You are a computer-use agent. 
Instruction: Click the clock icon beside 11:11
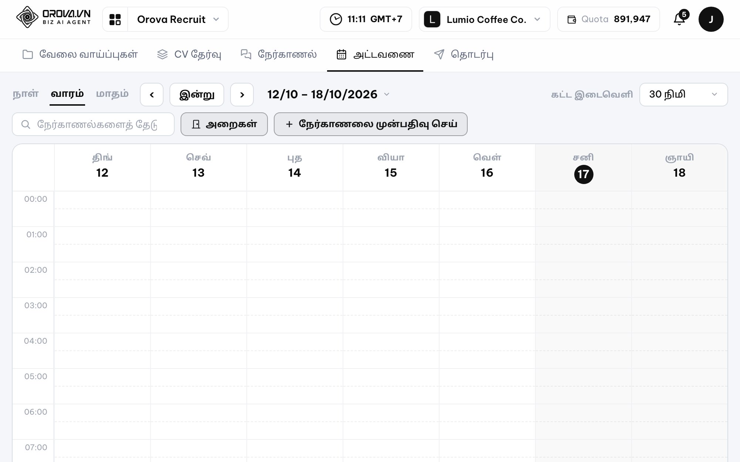336,19
